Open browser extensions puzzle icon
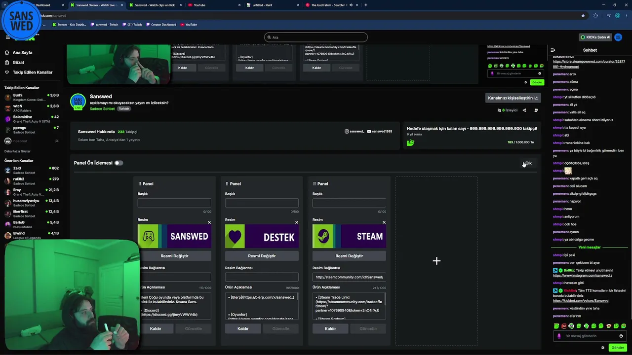 point(595,15)
